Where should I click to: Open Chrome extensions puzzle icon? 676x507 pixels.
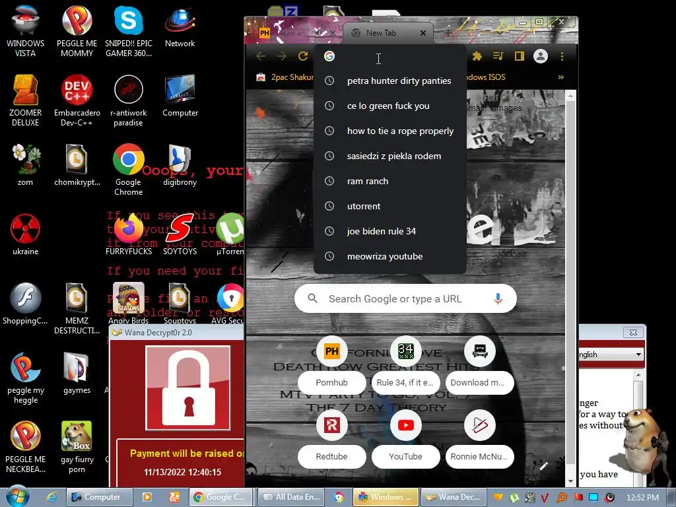point(477,56)
